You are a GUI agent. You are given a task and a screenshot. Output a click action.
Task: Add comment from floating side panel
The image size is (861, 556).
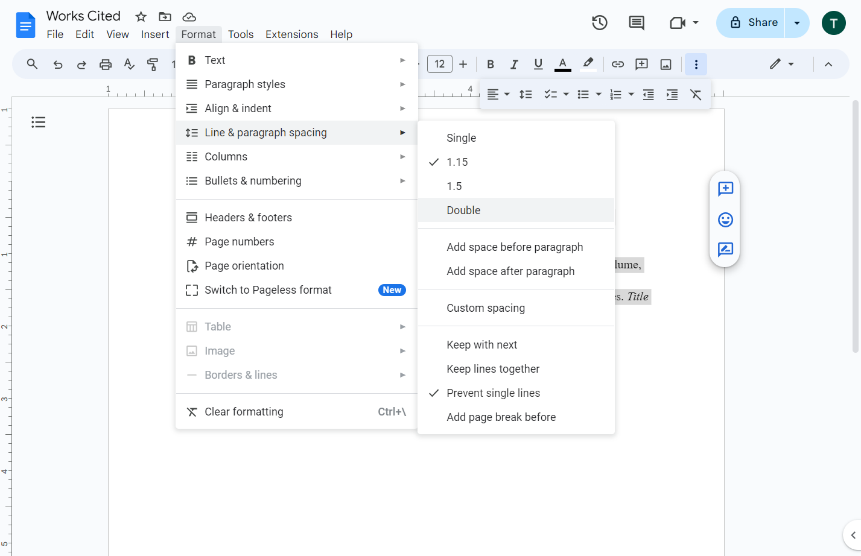[725, 189]
